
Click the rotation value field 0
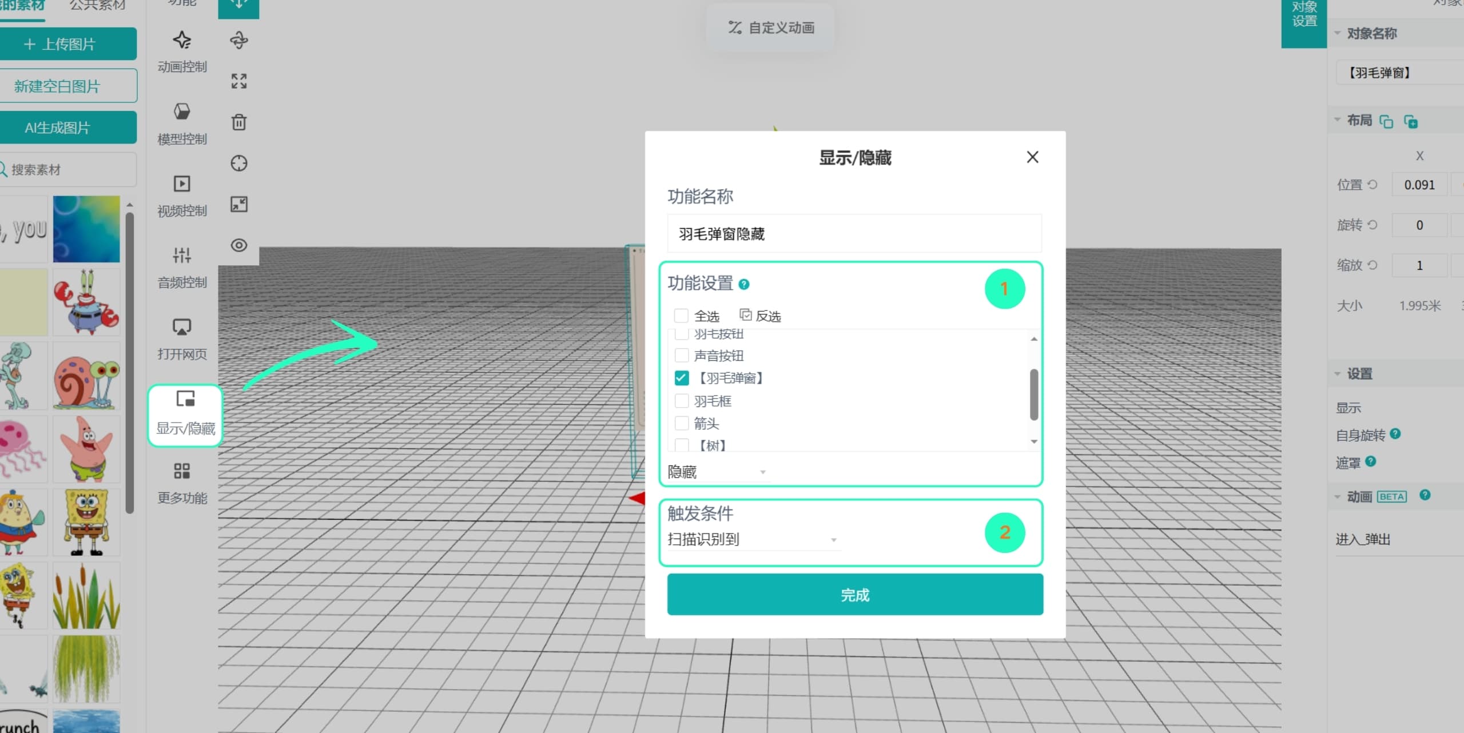[1419, 225]
